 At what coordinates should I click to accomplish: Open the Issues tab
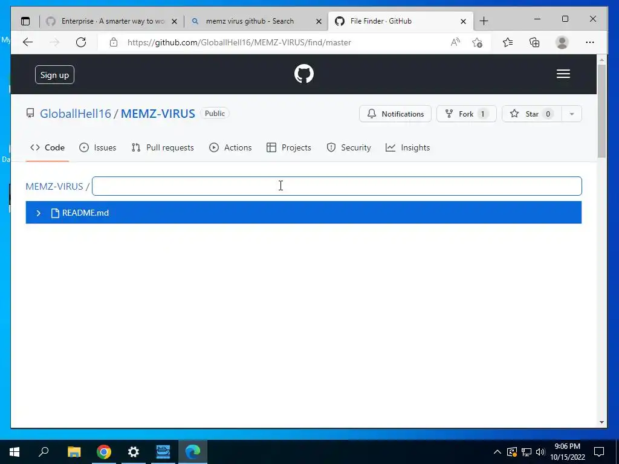click(x=97, y=147)
